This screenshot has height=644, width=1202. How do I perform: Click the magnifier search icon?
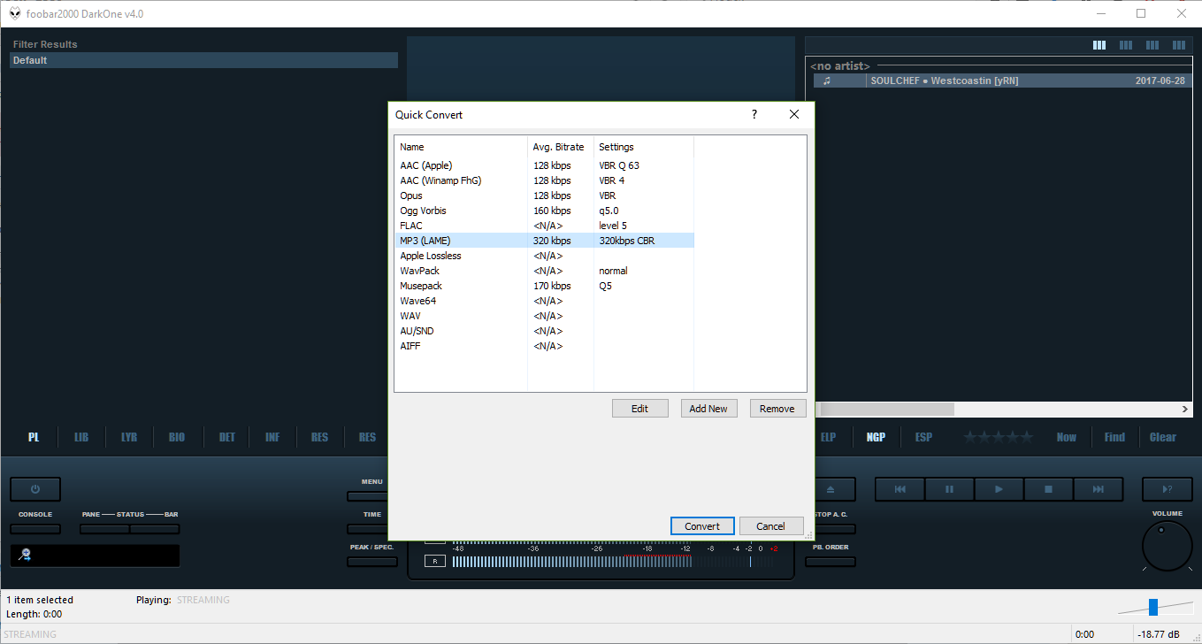tap(25, 555)
